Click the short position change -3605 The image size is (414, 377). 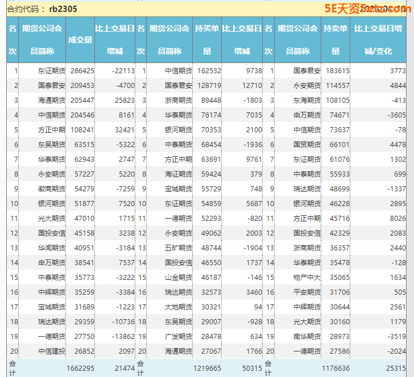[396, 115]
